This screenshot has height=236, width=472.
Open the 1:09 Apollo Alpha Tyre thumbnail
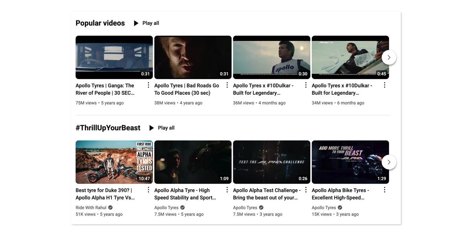click(x=193, y=162)
